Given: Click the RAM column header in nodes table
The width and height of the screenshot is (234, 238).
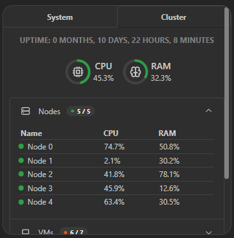Looking at the screenshot, I should (x=168, y=133).
